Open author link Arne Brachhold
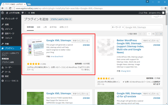 coord(57,56)
